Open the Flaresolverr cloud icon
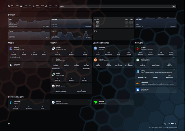 (x=138, y=83)
